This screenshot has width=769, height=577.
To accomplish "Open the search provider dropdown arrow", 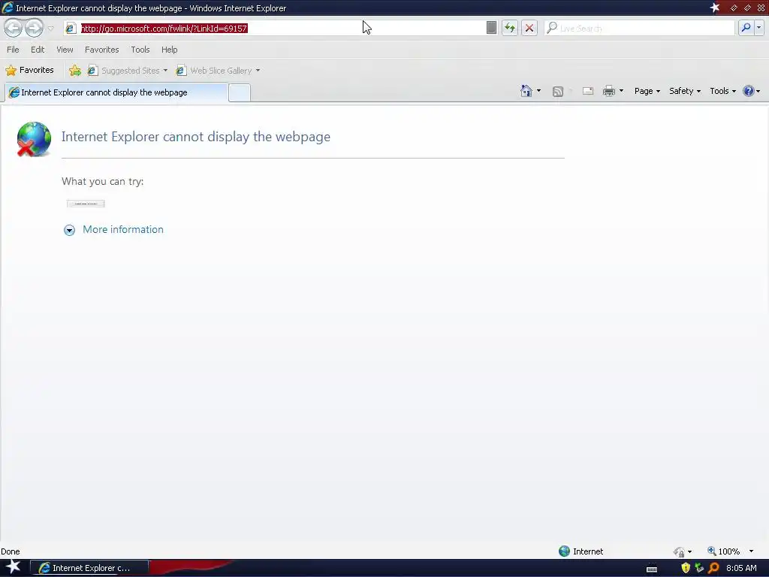I will point(758,28).
